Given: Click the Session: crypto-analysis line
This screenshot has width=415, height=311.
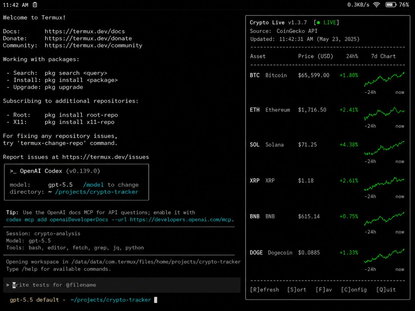Looking at the screenshot, I should point(43,234).
